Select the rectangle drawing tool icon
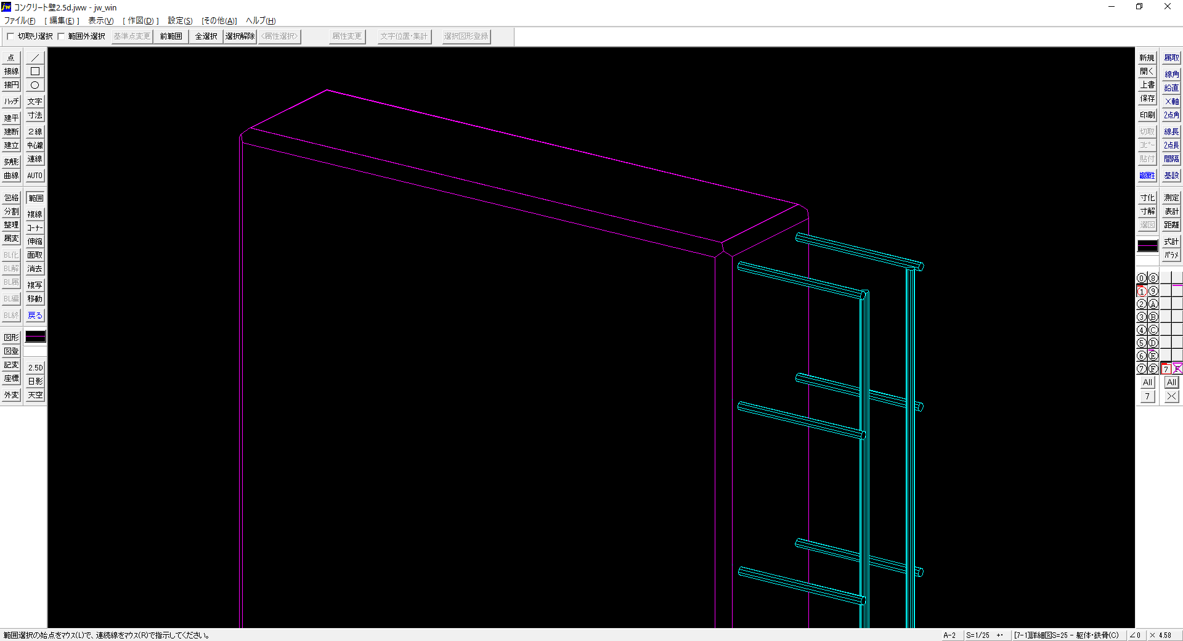Viewport: 1183px width, 641px height. (x=35, y=71)
